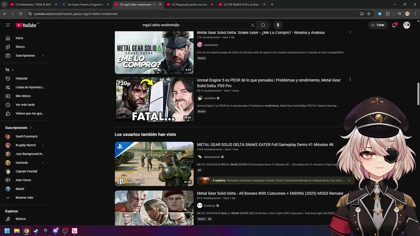Open Epic Games Launcher from taskbar

pos(46,231)
